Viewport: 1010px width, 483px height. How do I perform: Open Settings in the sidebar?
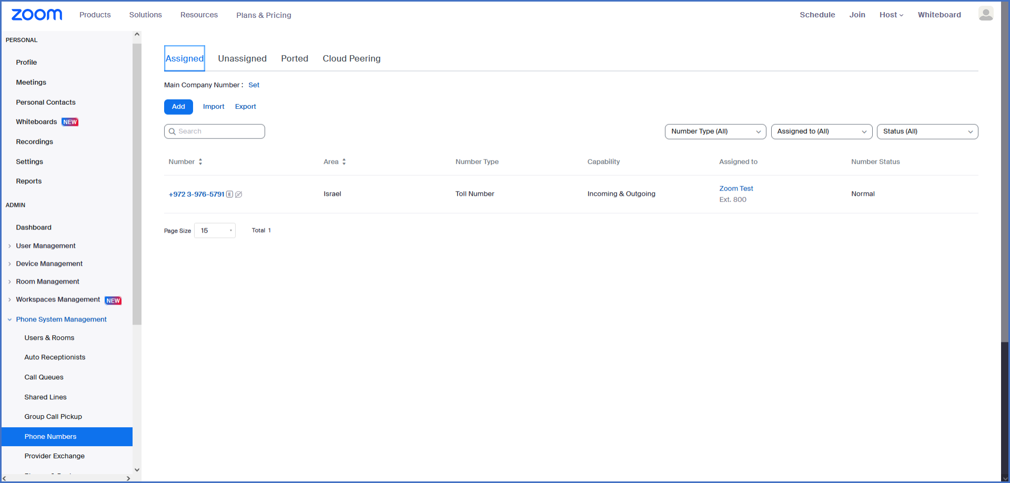point(29,162)
